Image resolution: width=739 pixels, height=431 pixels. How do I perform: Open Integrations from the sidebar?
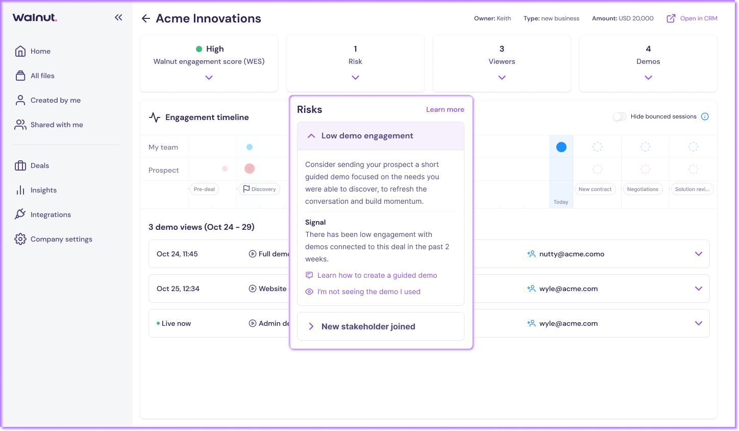pos(51,214)
